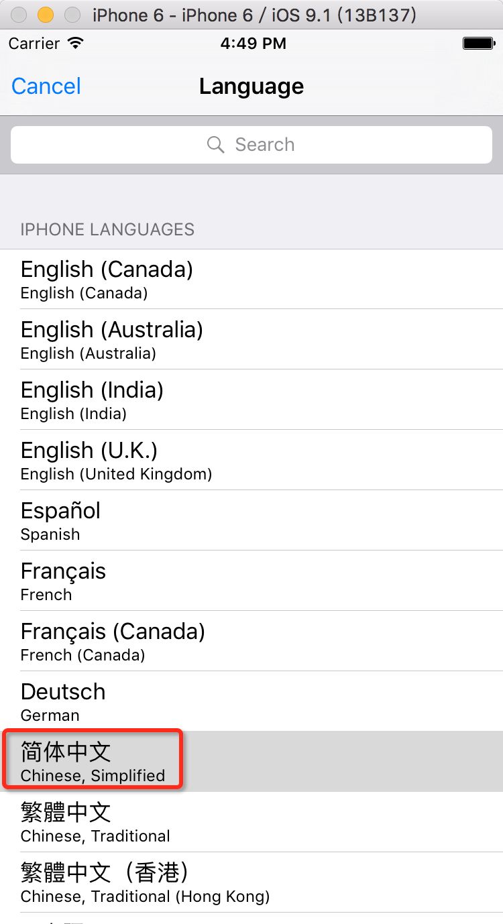Click the battery status icon
The width and height of the screenshot is (503, 924).
point(478,44)
